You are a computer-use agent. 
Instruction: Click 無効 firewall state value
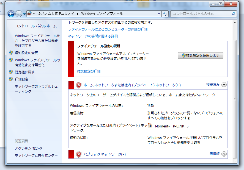[x=151, y=106]
